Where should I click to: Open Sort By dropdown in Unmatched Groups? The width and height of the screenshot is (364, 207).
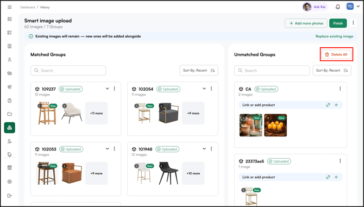(332, 70)
